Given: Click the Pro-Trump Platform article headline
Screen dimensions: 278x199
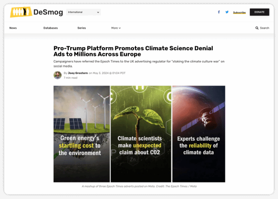Looking at the screenshot, I should pos(133,51).
